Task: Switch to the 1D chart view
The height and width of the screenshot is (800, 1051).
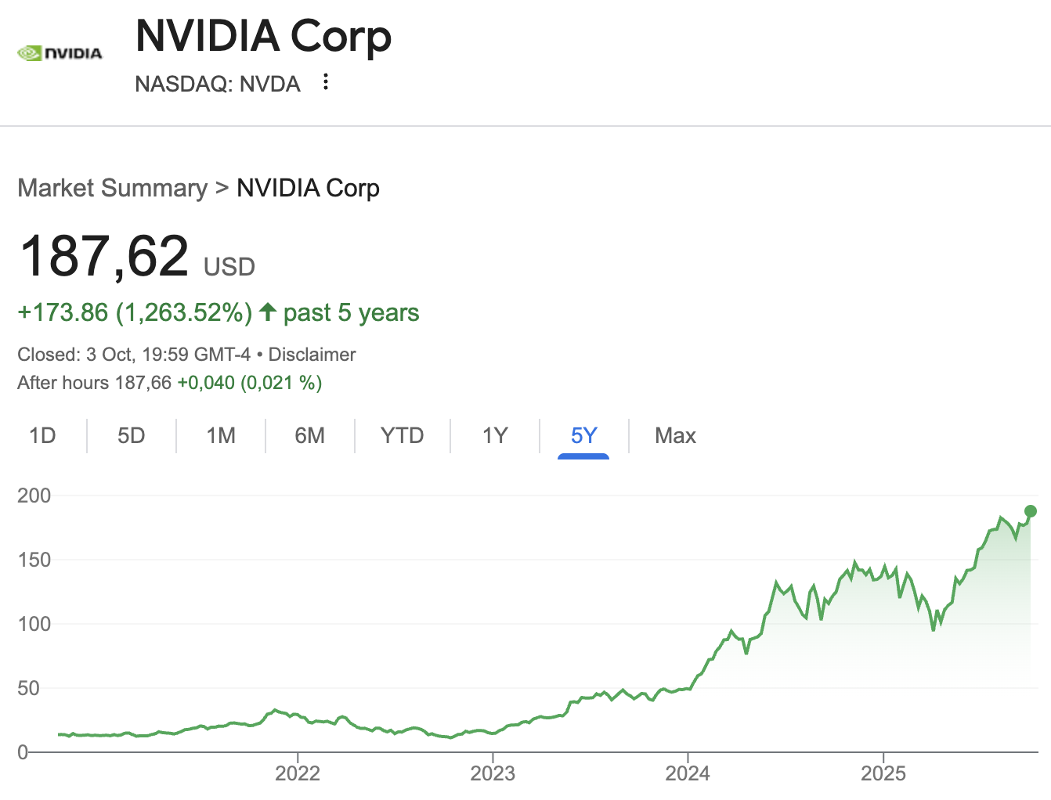Action: (x=42, y=435)
